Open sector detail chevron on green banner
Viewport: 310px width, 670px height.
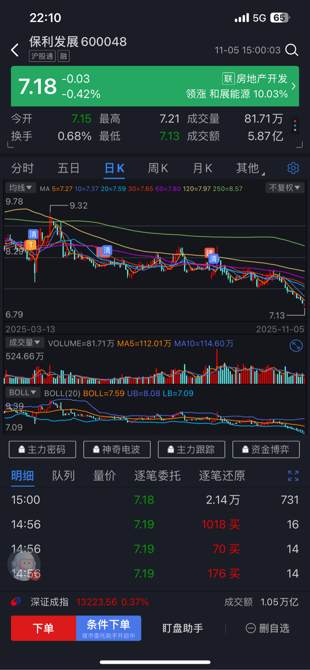[293, 86]
